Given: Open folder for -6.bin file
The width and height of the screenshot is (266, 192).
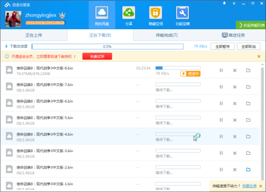Looking at the screenshot, I should pyautogui.click(x=248, y=103).
